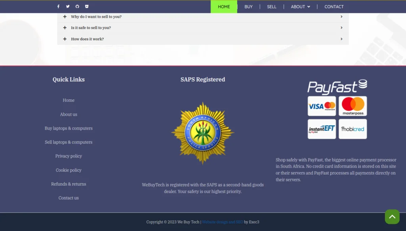Open the ABOUT dropdown menu
This screenshot has width=406, height=231.
pos(300,7)
